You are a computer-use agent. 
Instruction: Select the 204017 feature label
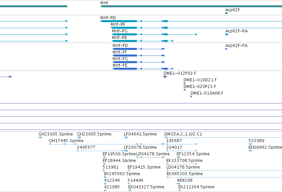pyautogui.click(x=174, y=147)
